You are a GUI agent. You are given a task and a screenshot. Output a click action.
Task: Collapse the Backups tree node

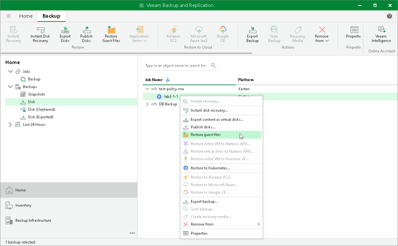(10, 87)
